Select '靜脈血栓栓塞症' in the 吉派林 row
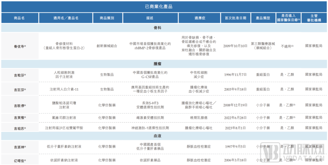 199,146
